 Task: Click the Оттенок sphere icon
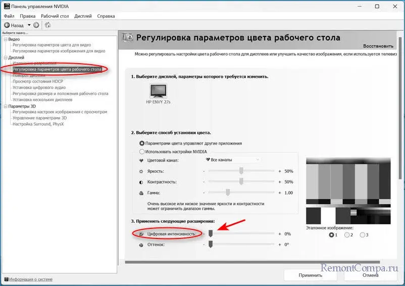[x=141, y=245]
